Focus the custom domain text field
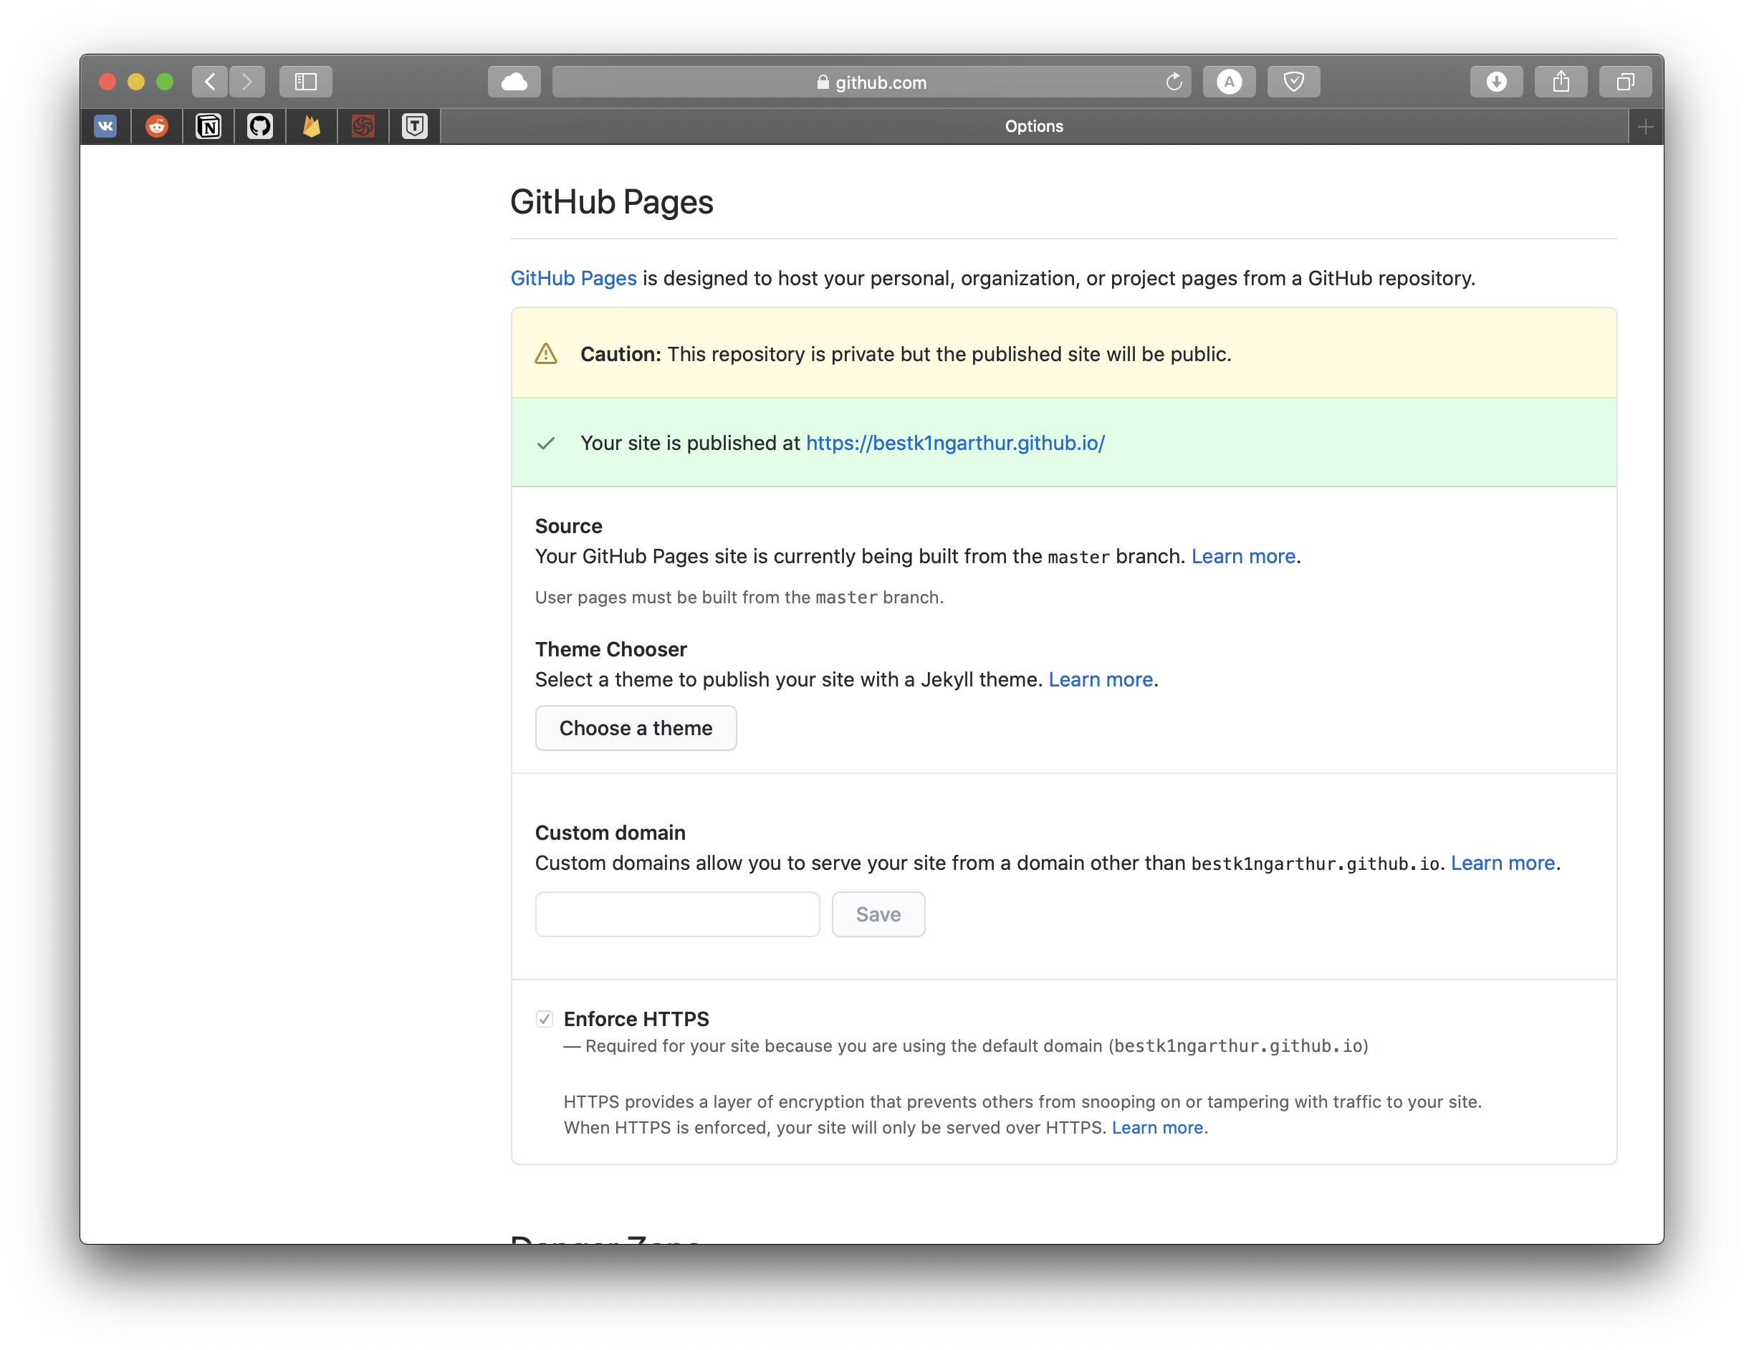The image size is (1744, 1350). tap(677, 914)
